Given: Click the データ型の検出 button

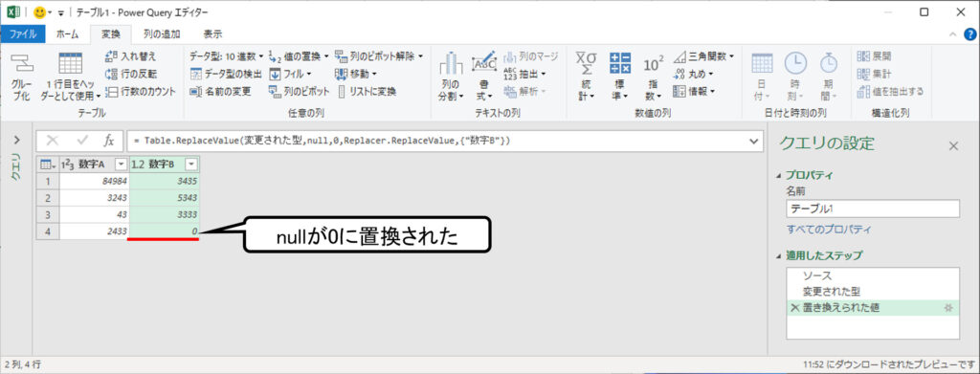Looking at the screenshot, I should click(226, 74).
